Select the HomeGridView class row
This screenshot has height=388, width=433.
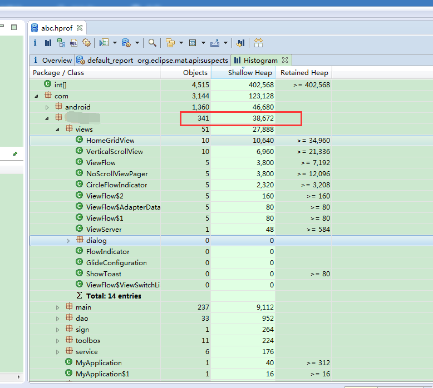click(110, 141)
